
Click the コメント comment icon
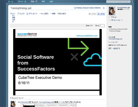[x=18, y=14]
